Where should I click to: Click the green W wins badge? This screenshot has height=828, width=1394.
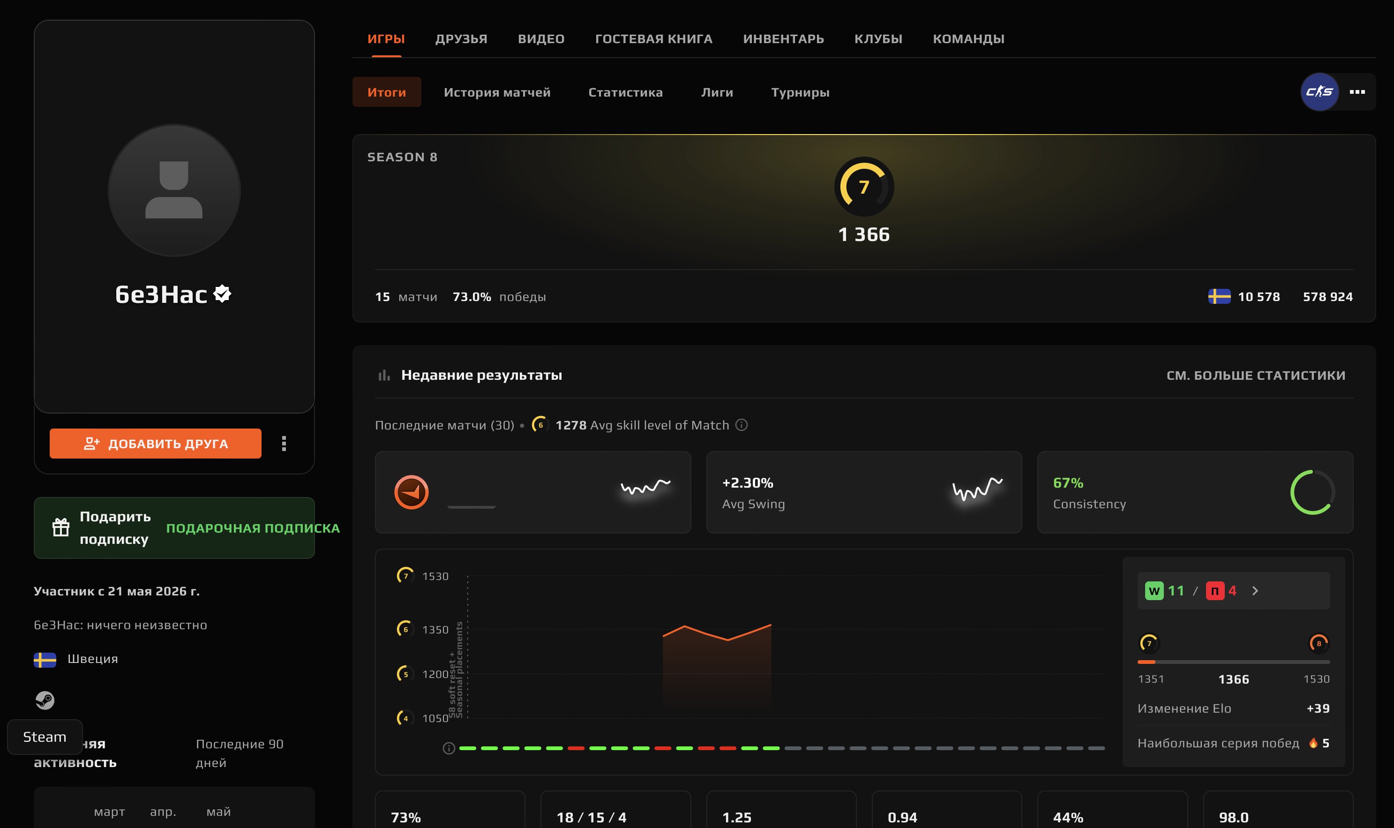point(1154,591)
